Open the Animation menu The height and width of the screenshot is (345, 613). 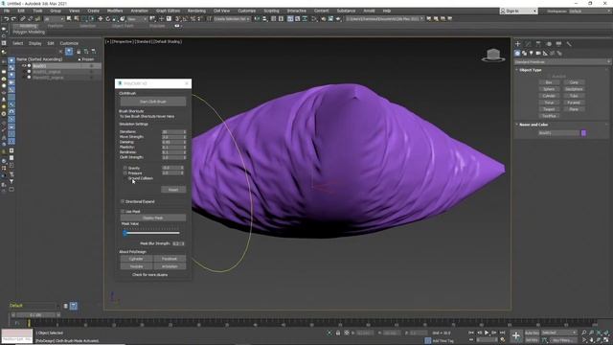click(139, 11)
